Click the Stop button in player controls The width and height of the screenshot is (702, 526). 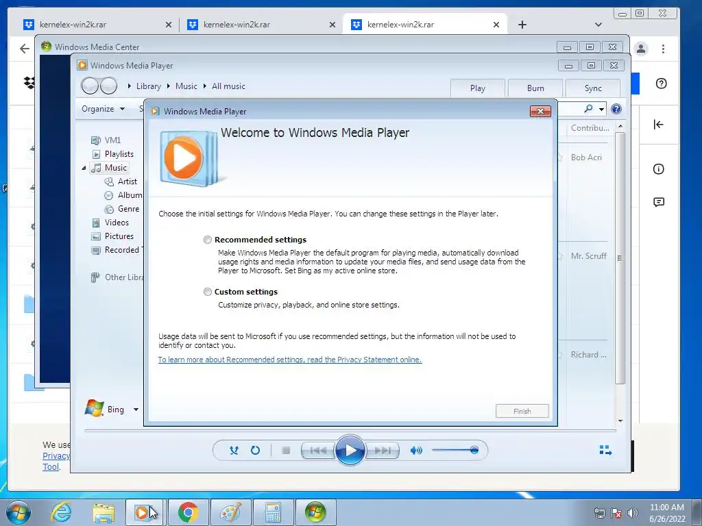pyautogui.click(x=286, y=451)
